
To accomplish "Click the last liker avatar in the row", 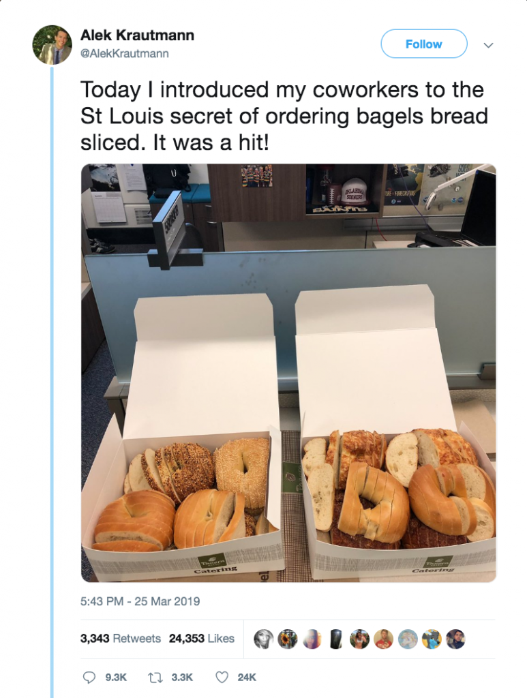I will (455, 639).
